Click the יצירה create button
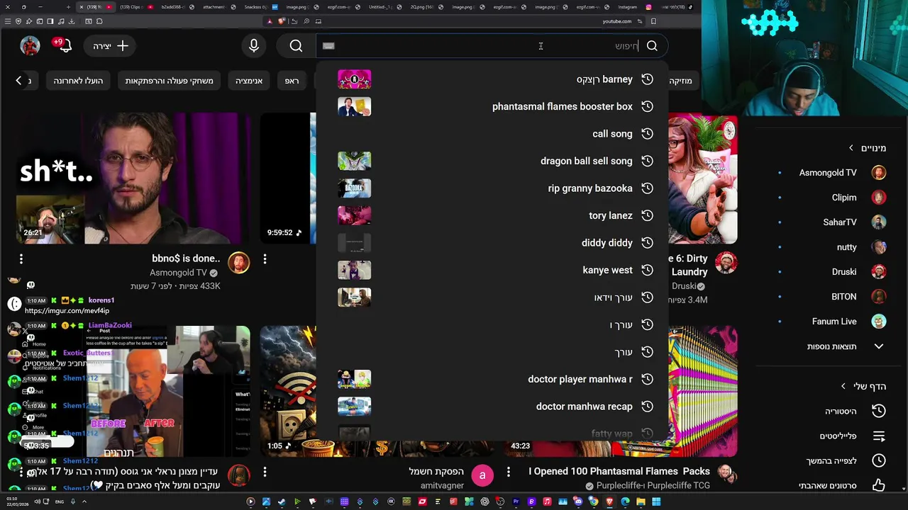The height and width of the screenshot is (510, 908). [x=111, y=46]
